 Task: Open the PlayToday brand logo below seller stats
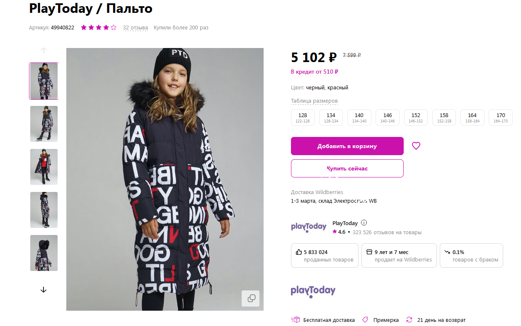coord(313,291)
